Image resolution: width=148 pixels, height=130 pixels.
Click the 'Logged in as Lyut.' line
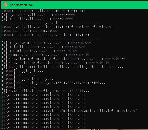coord(27,79)
